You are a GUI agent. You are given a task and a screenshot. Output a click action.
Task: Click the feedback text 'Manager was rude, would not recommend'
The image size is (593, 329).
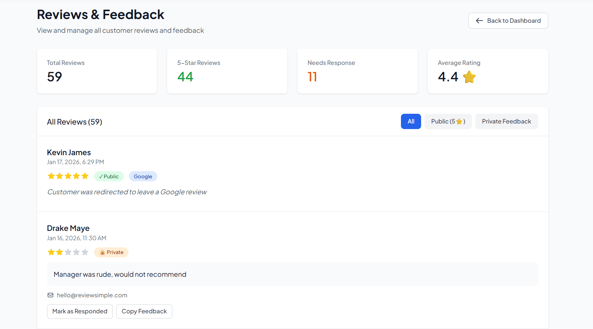(x=120, y=275)
